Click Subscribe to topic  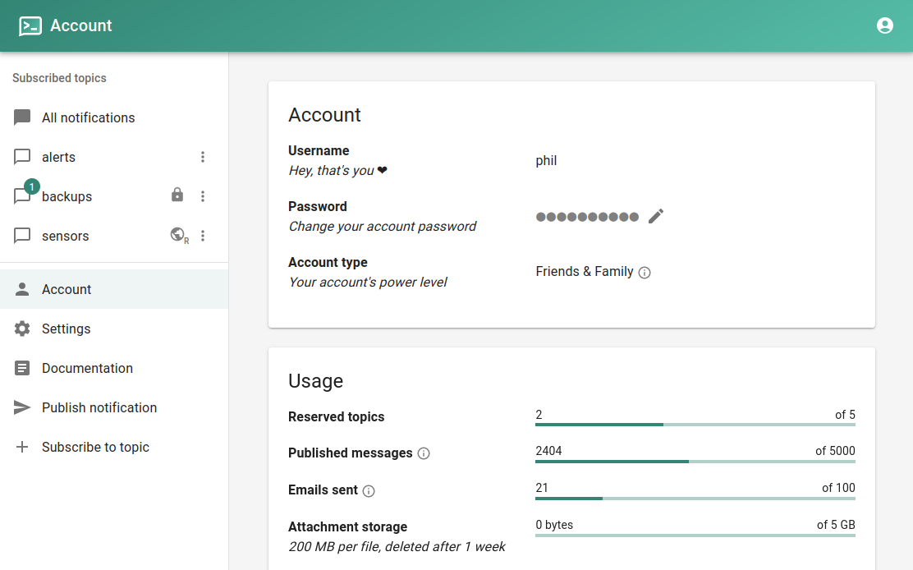click(95, 447)
